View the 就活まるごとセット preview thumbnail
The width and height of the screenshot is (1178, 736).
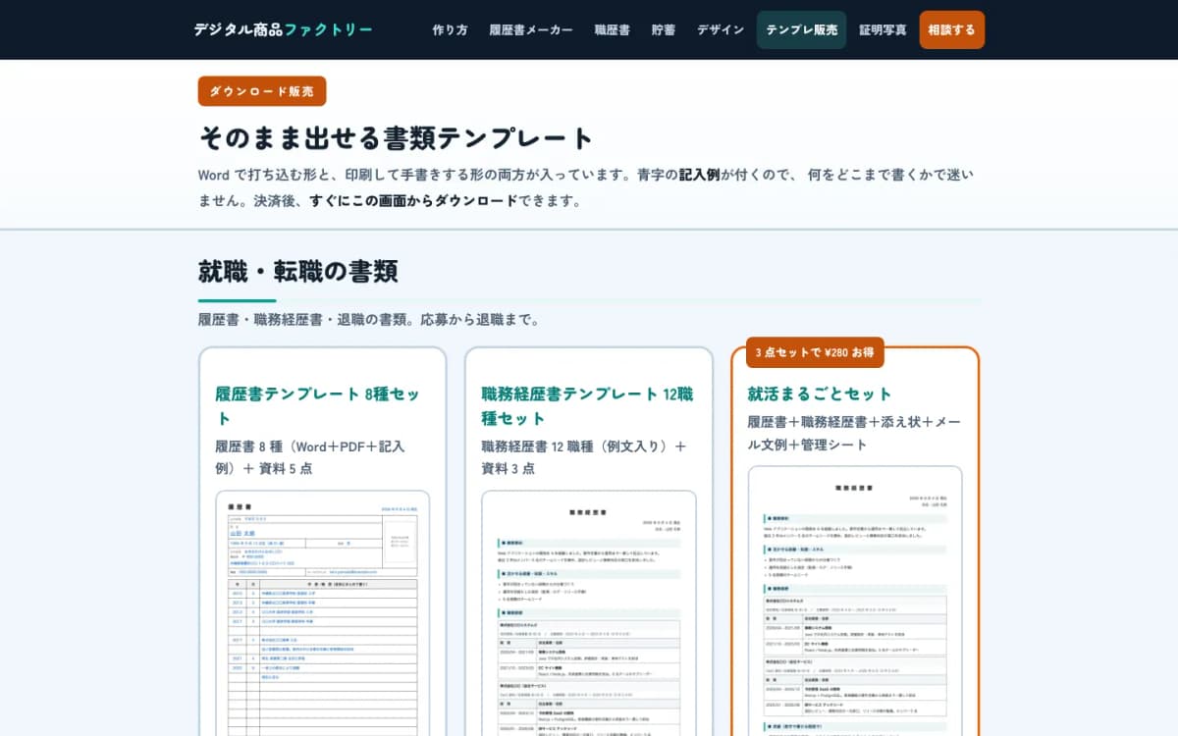(x=855, y=601)
